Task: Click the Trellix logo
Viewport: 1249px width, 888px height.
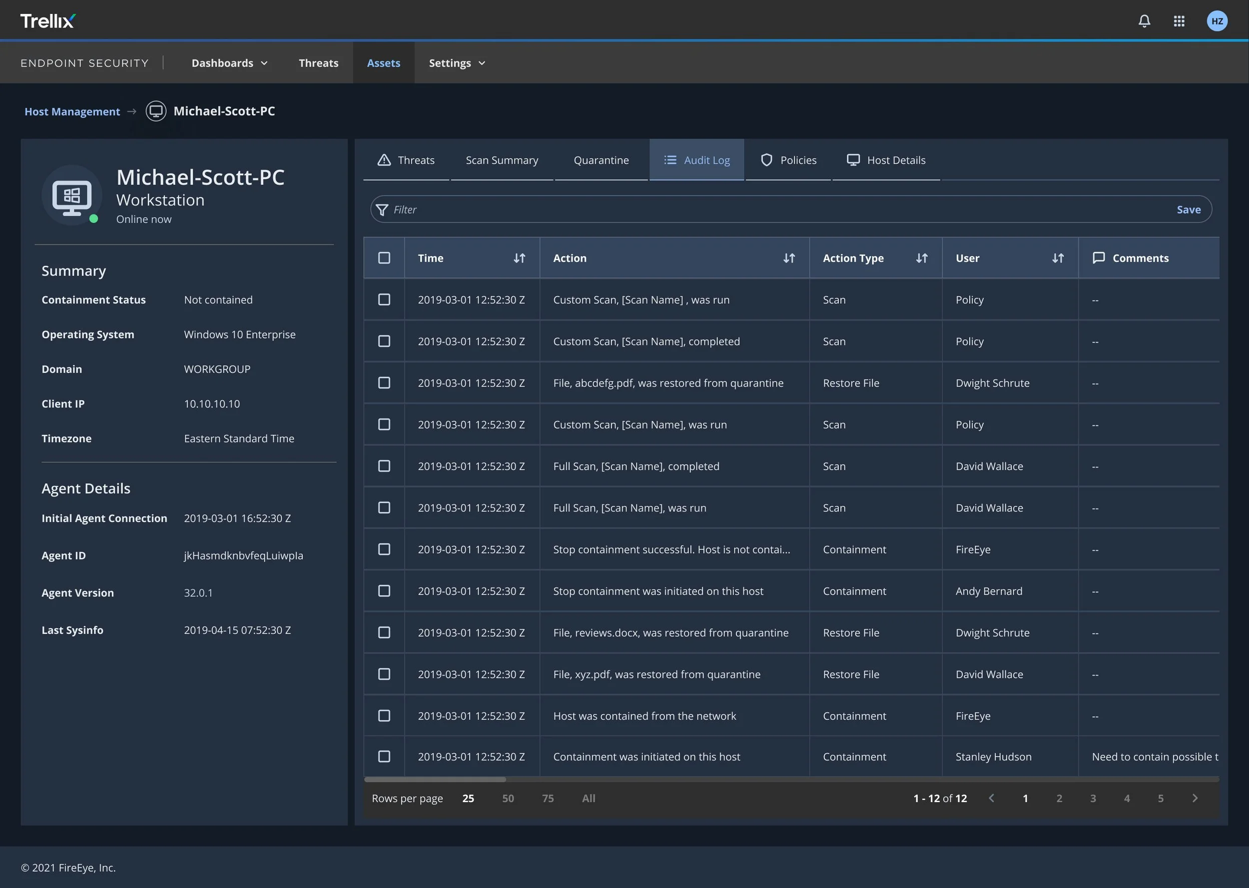Action: (47, 20)
